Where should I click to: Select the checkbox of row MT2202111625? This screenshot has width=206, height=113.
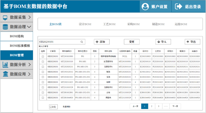pos(43,82)
